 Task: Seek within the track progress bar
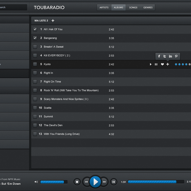[156, 182]
